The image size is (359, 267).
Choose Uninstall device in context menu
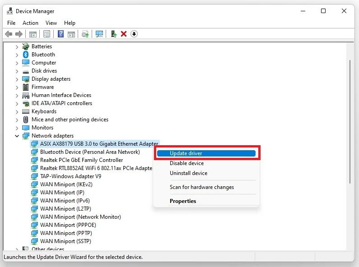[x=206, y=173]
